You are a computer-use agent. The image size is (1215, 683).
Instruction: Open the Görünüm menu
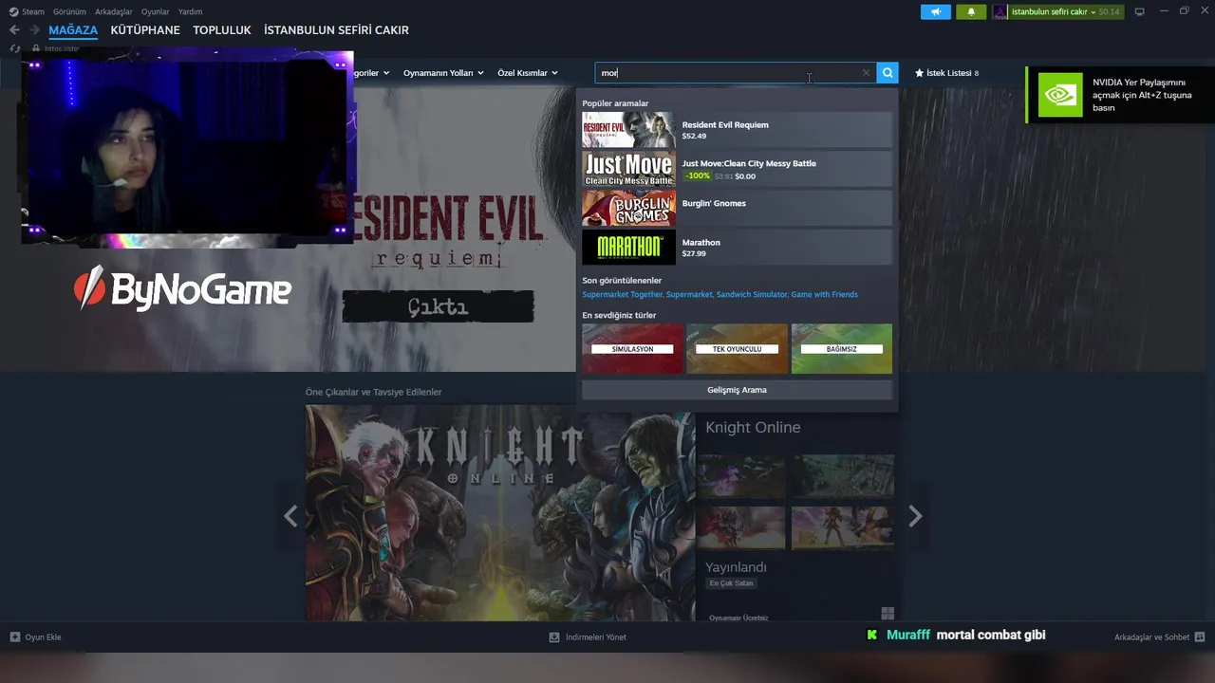(x=69, y=11)
